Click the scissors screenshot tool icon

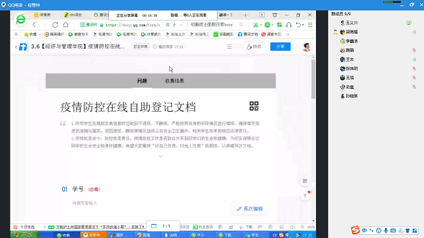click(256, 25)
